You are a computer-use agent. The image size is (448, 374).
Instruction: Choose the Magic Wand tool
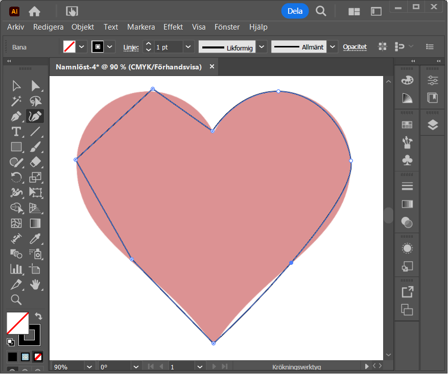[16, 101]
